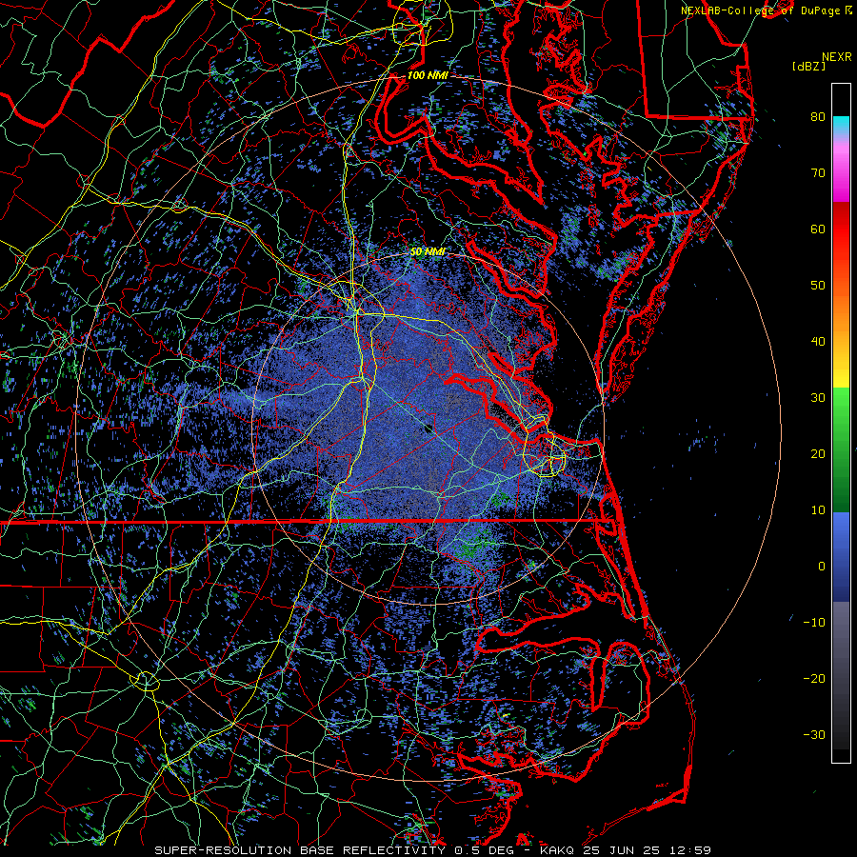Click the 10 dBZ legend value
The width and height of the screenshot is (857, 857).
point(818,510)
